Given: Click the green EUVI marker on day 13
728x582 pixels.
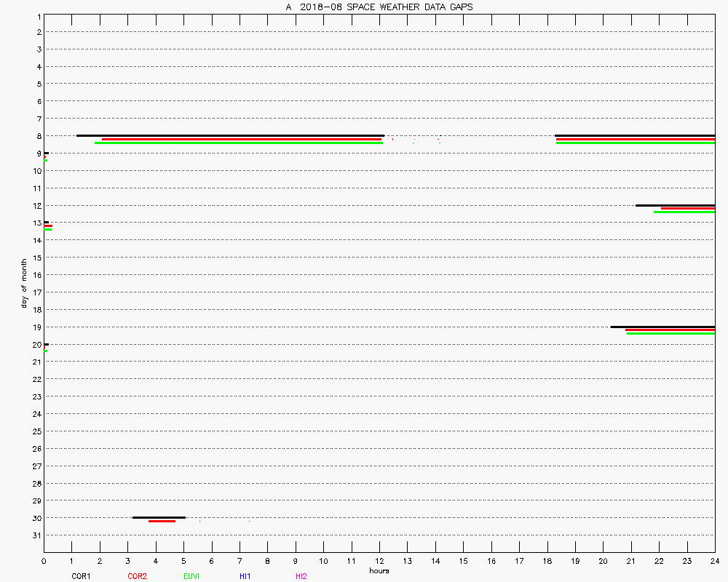Looking at the screenshot, I should pos(48,229).
